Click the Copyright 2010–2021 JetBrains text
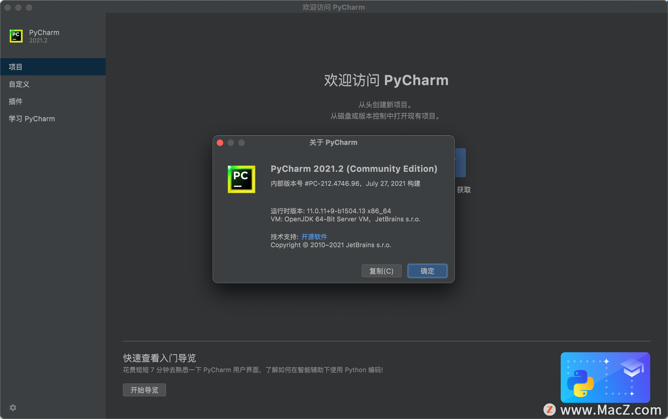The image size is (668, 419). pyautogui.click(x=331, y=245)
